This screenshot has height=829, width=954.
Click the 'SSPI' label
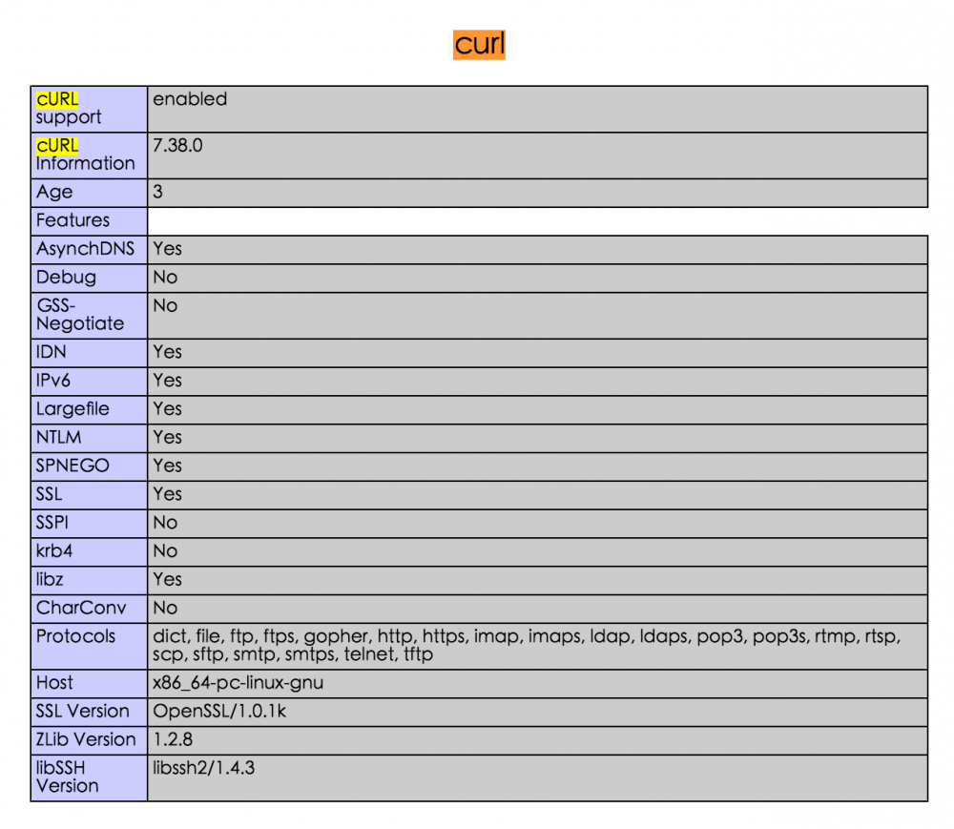point(52,523)
